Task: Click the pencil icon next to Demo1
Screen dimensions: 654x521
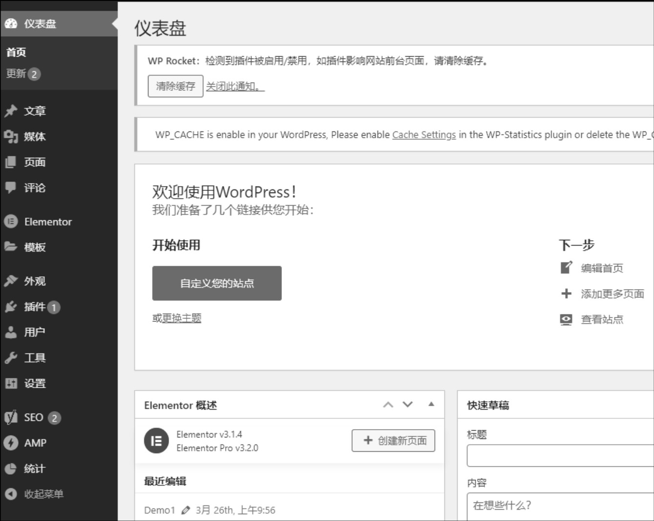Action: point(186,510)
